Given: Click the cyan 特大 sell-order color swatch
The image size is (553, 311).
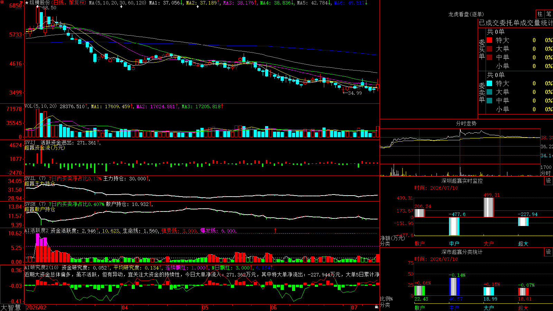Looking at the screenshot, I should coord(489,83).
